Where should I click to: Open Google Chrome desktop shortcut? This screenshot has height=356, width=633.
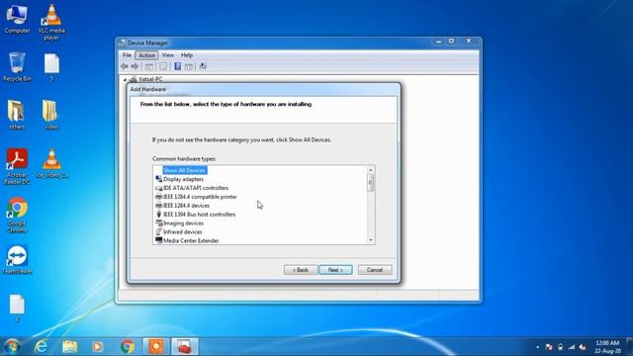[17, 215]
